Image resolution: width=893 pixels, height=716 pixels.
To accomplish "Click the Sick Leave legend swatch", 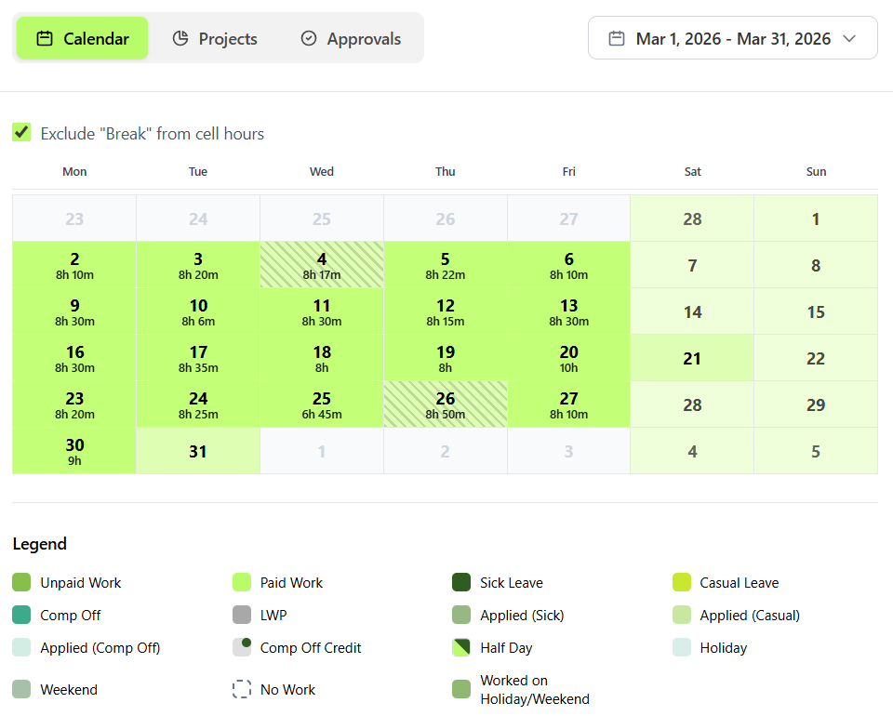I will [461, 582].
